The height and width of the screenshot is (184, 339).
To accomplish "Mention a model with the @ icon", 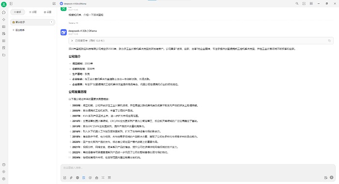I will point(90,178).
